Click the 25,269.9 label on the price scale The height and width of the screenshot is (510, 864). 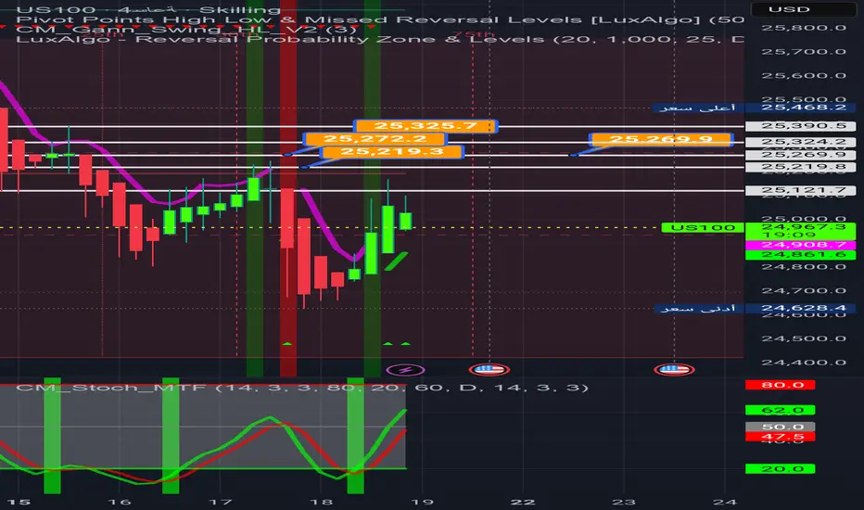[800, 155]
